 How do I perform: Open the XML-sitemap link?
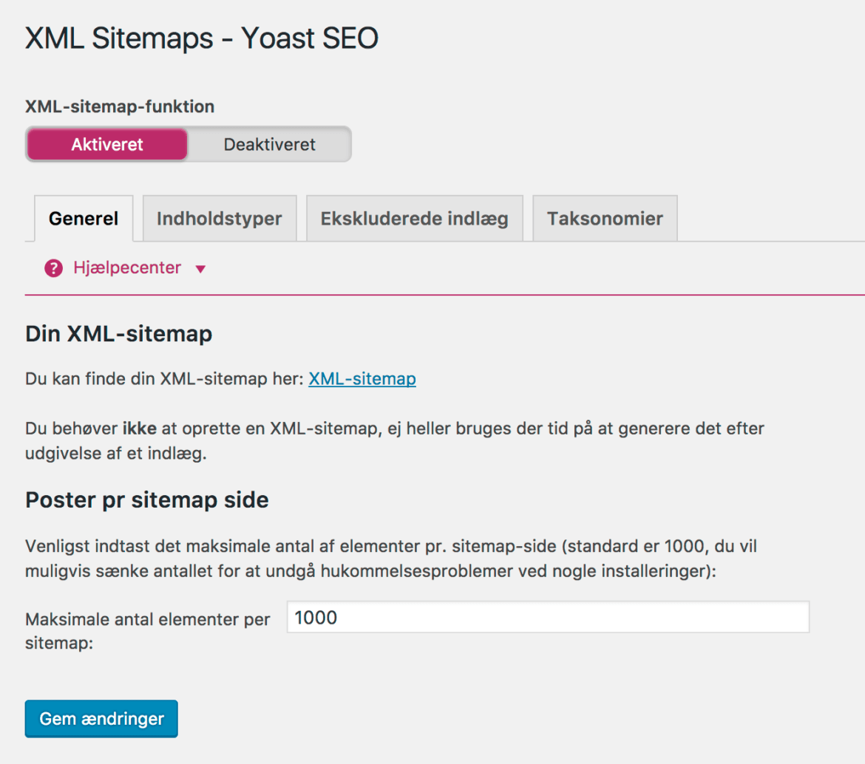[x=362, y=378]
